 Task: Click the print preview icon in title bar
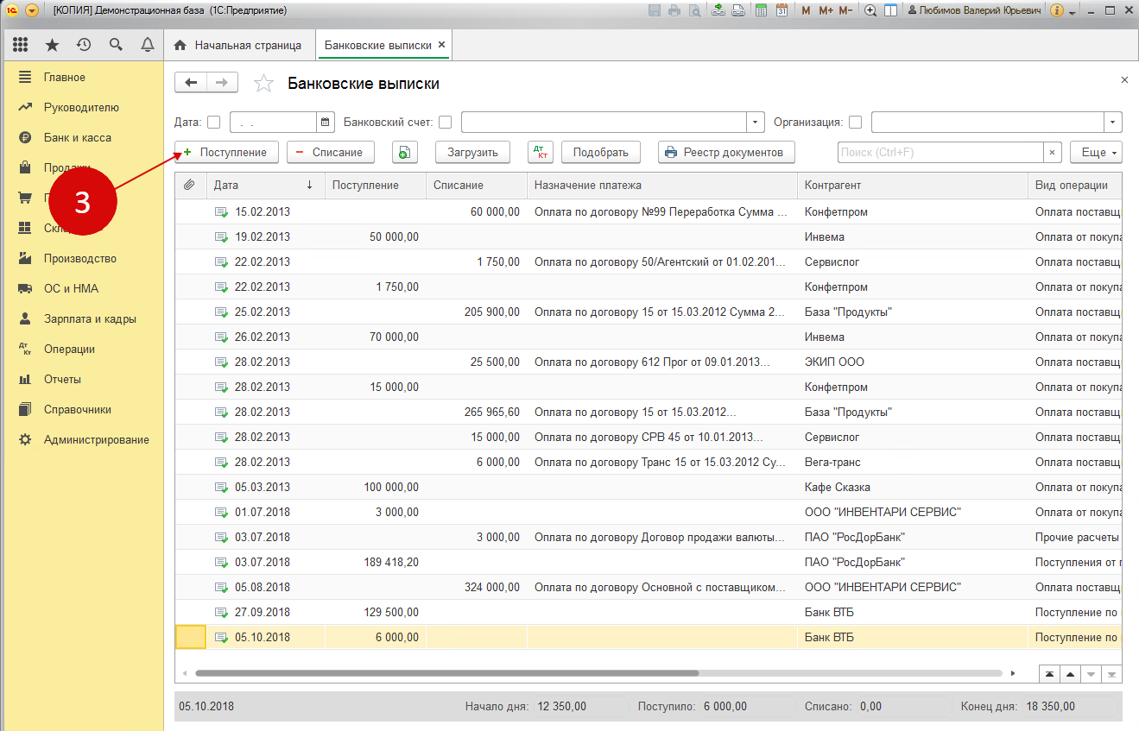tap(693, 10)
